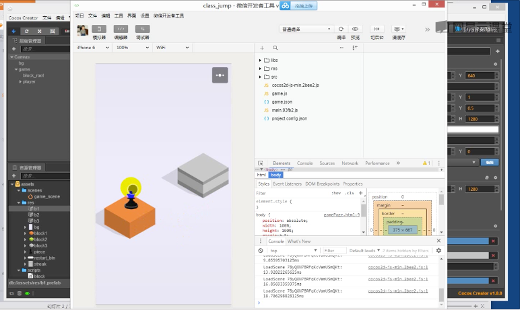
Task: Select Cocos Creator rotate tool icon
Action: coord(26,31)
